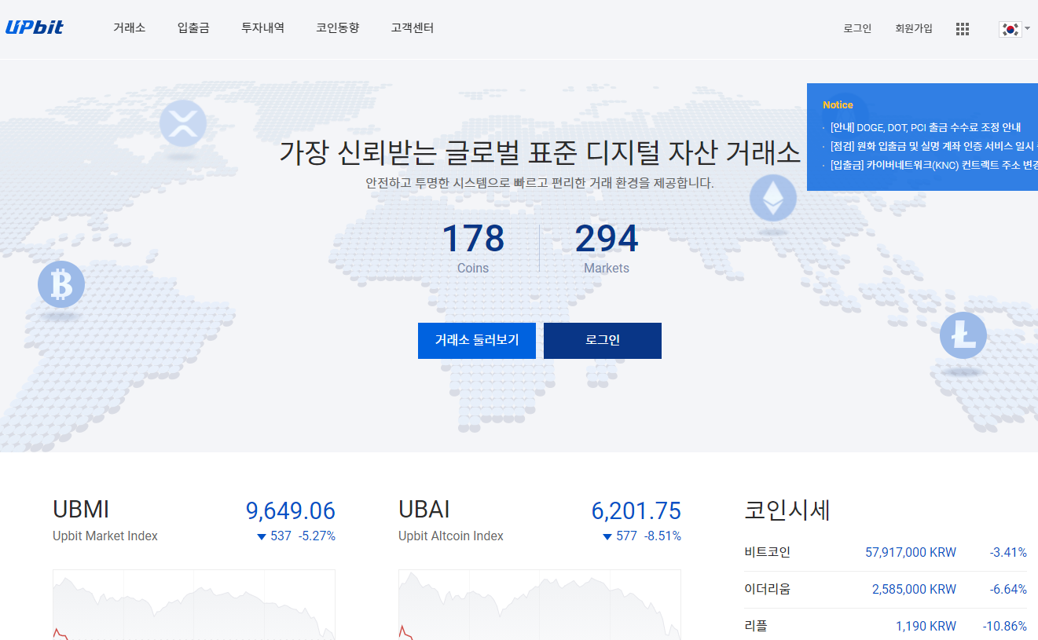
Task: Click the UBMI -5.27% change value
Action: (x=317, y=536)
